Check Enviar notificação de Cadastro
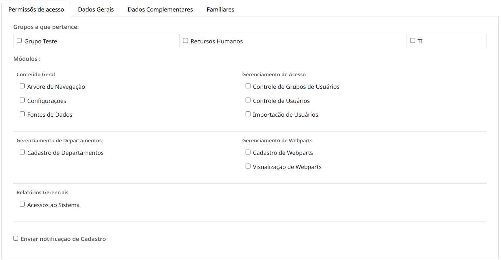 [x=16, y=238]
